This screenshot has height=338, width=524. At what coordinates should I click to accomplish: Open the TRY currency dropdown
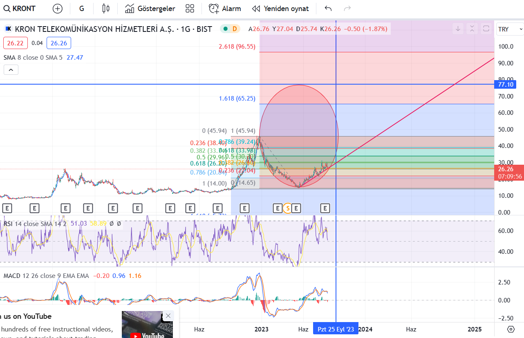[x=510, y=29]
